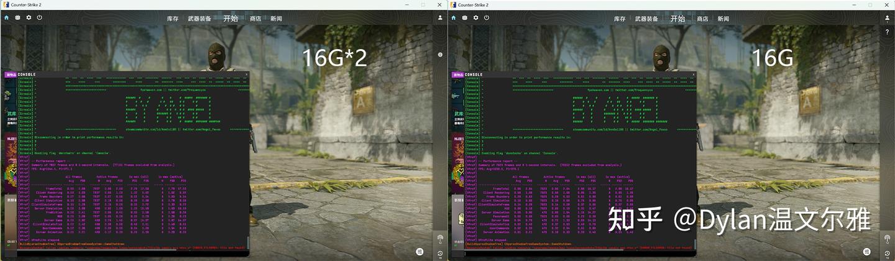This screenshot has height=261, width=895.
Task: Open 库存 tab in the left window
Action: point(173,19)
